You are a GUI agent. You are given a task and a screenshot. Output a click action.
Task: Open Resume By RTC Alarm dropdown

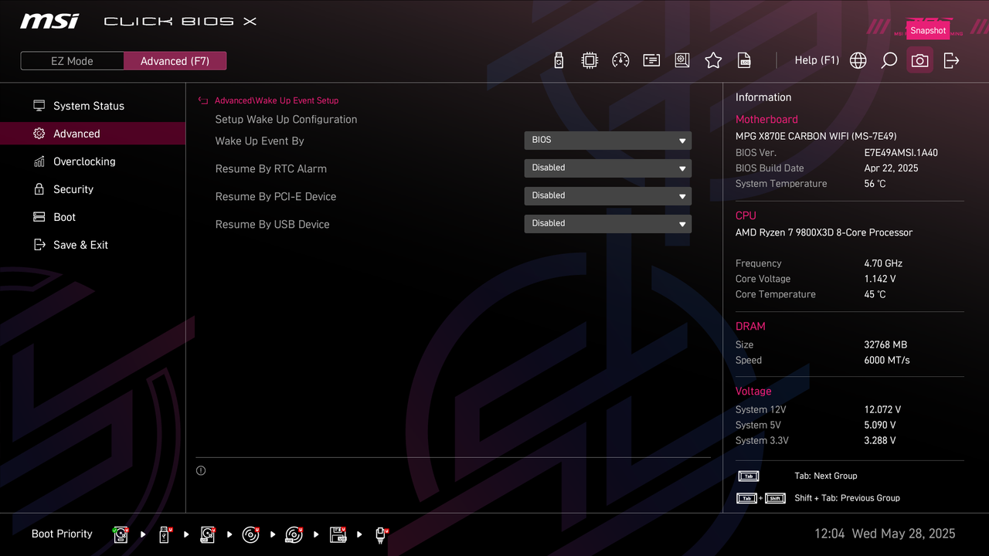(x=607, y=168)
